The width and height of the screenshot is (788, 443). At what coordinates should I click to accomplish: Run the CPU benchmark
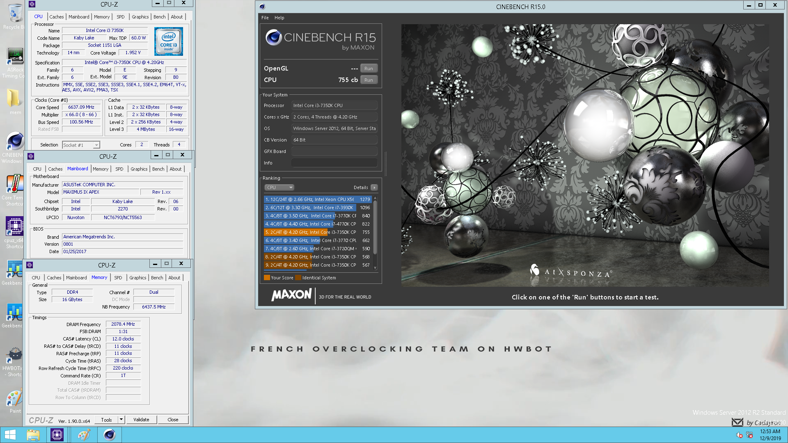[369, 80]
